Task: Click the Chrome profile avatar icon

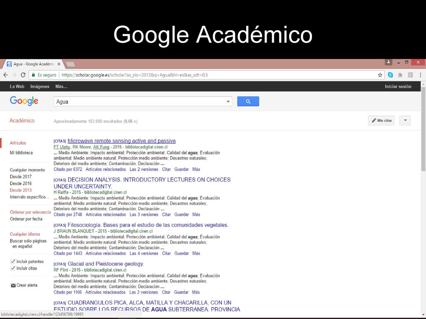Action: point(389,62)
